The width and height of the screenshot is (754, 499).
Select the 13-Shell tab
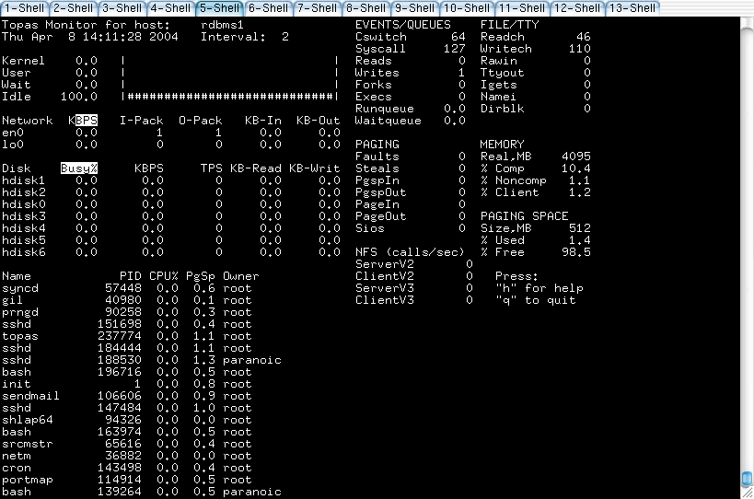click(x=632, y=7)
